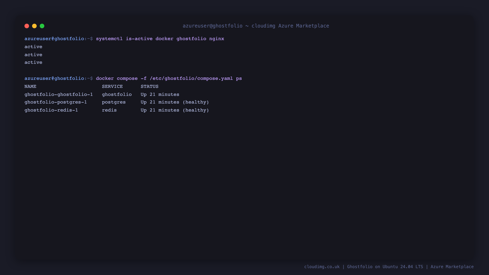489x275 pixels.
Task: Click the green maximize window dot
Action: 42,26
